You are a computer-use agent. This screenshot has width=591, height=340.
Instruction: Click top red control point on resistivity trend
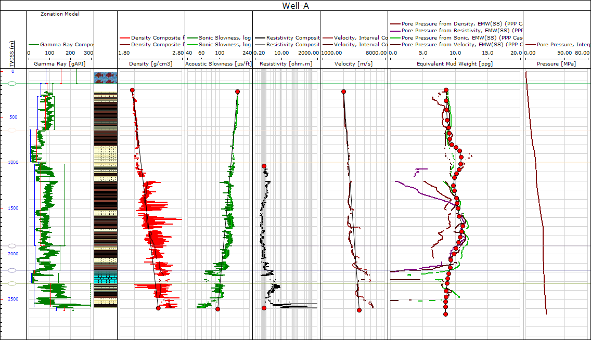[264, 166]
